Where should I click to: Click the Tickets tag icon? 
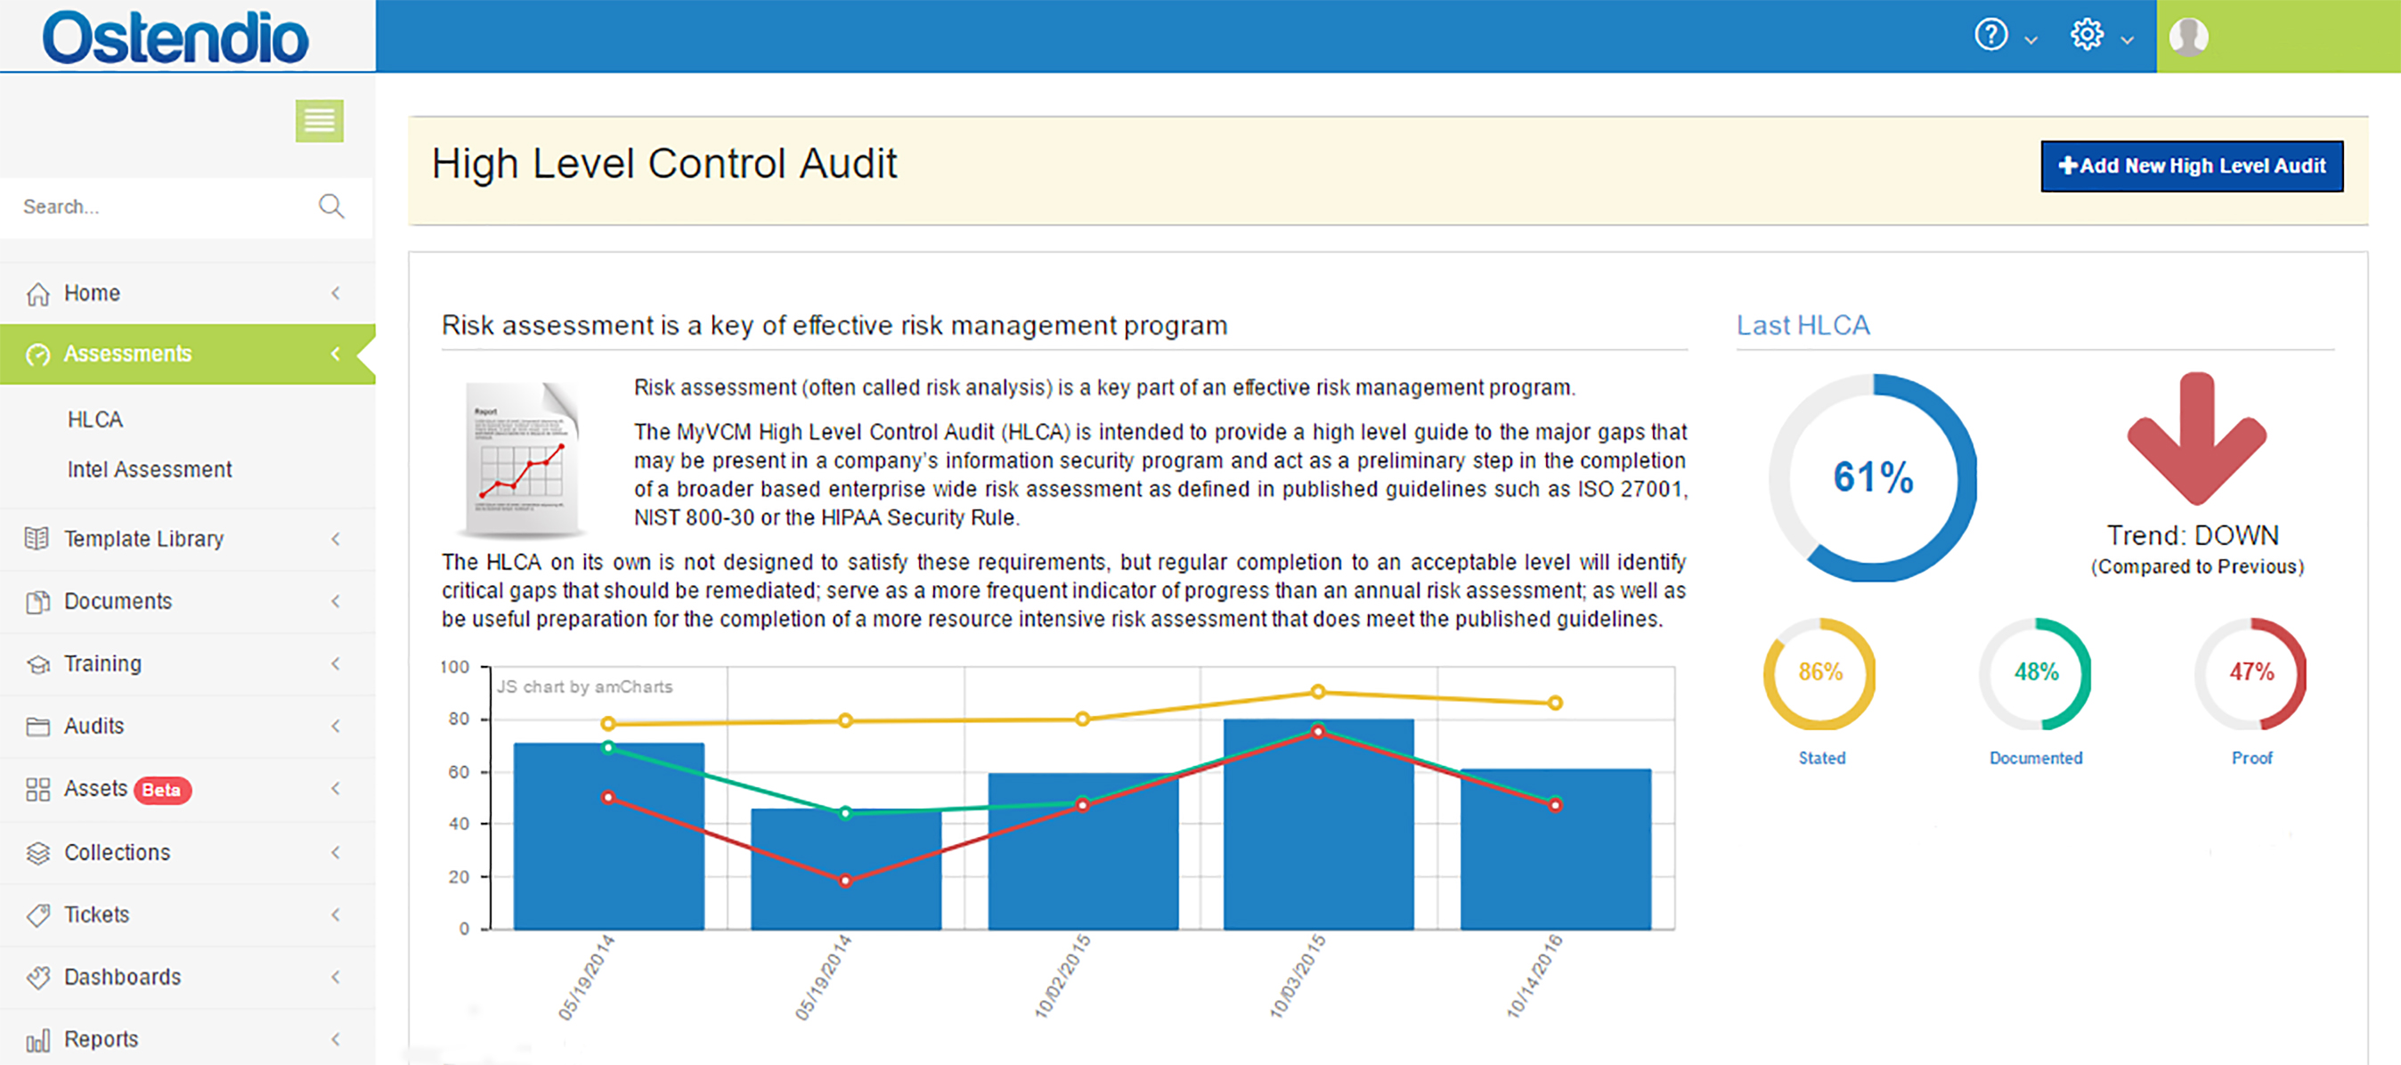37,915
